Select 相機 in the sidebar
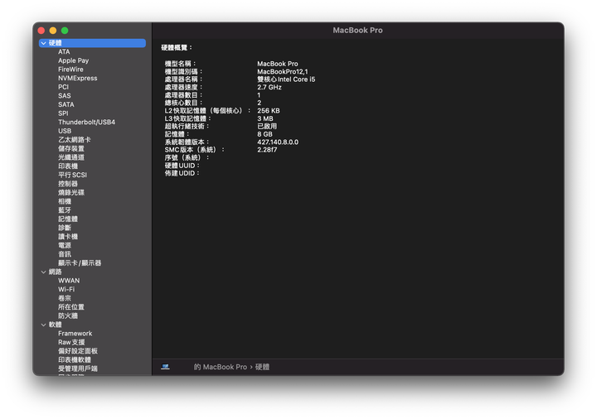The height and width of the screenshot is (419, 597). pos(65,201)
